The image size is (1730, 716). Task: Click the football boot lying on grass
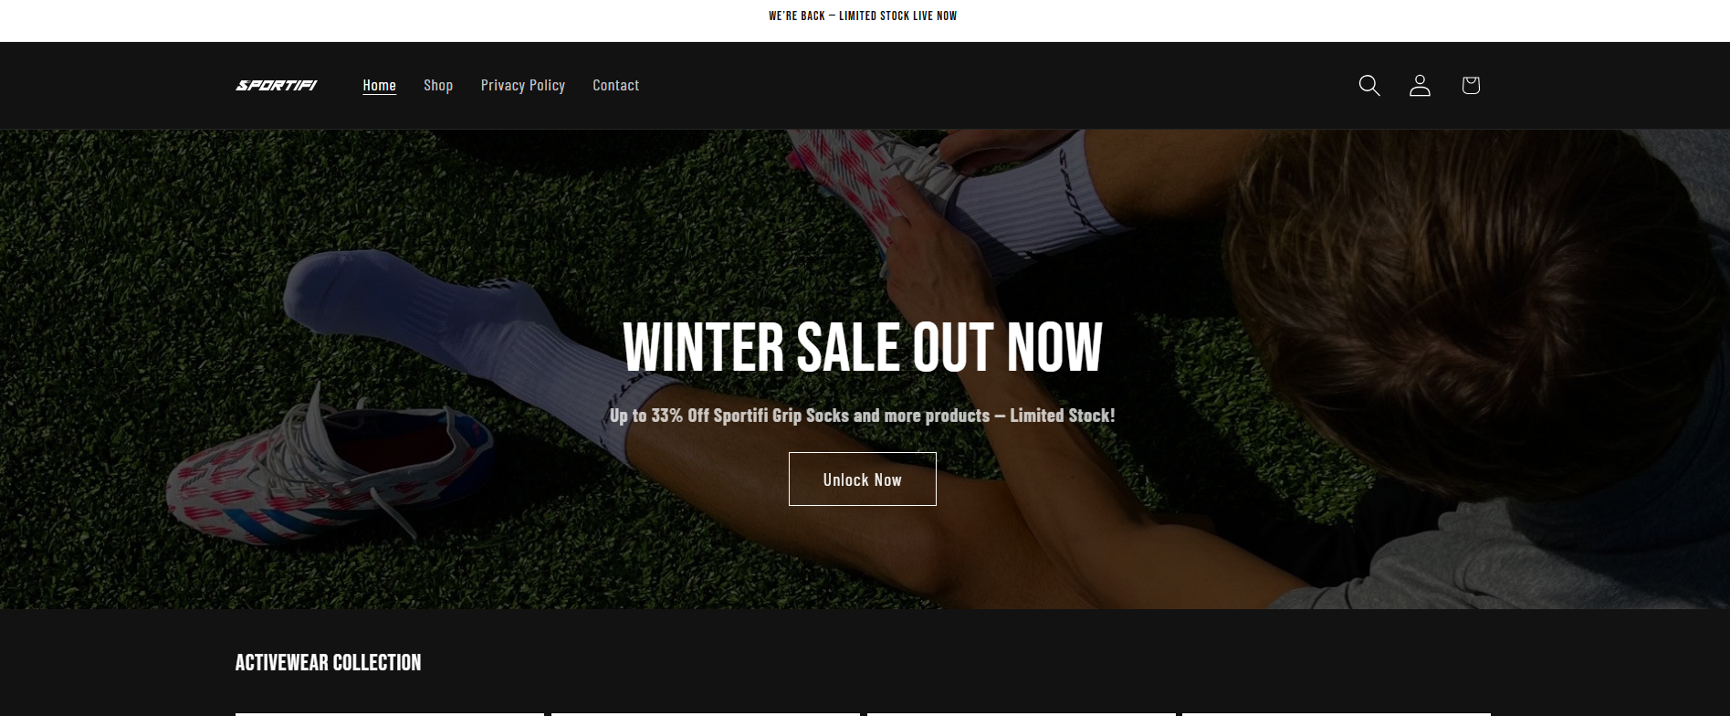(x=329, y=475)
